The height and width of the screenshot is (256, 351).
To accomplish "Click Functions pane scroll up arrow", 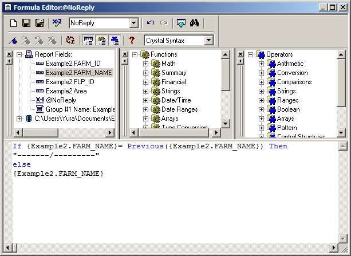I will 226,54.
